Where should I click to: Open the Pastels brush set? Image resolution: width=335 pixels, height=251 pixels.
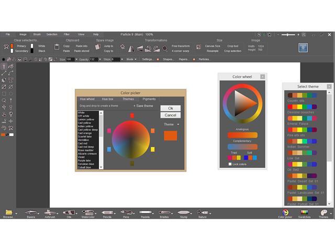[x=145, y=213]
